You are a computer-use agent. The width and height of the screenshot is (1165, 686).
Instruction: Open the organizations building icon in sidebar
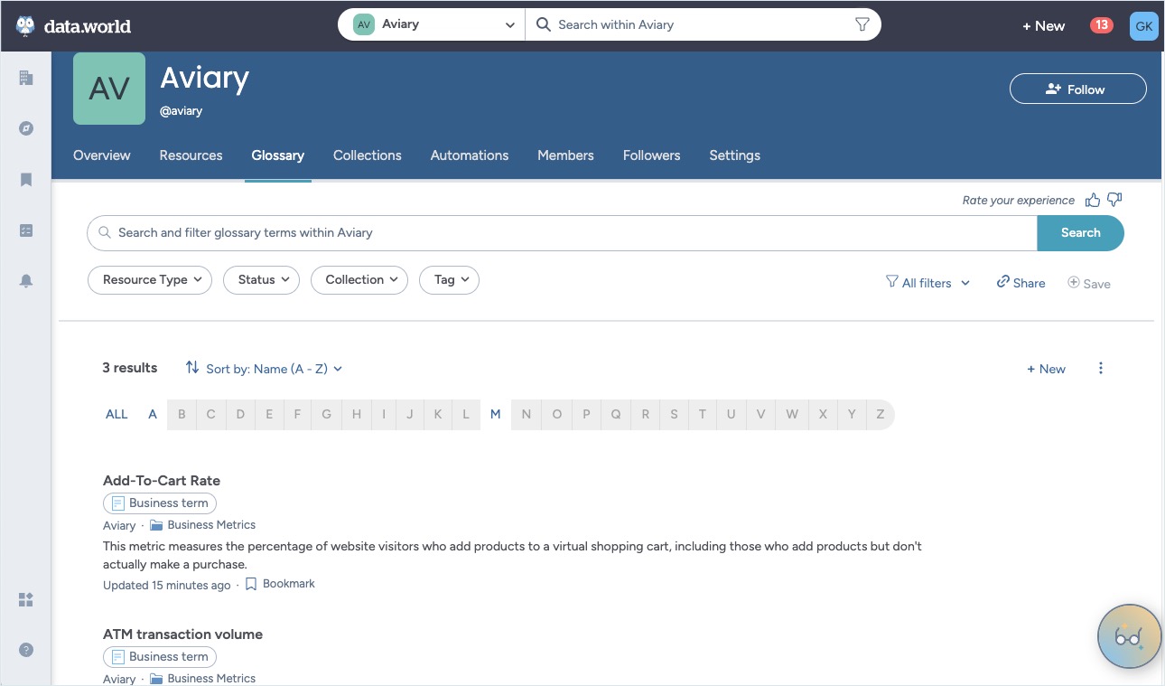tap(26, 78)
